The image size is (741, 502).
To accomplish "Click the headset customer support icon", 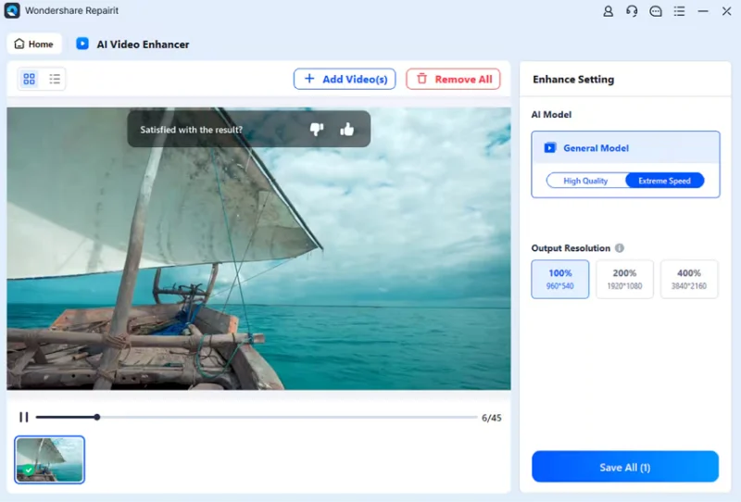I will (632, 12).
